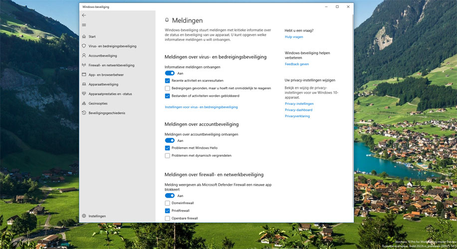Open the hamburger navigation menu
The width and height of the screenshot is (457, 249).
[x=84, y=25]
